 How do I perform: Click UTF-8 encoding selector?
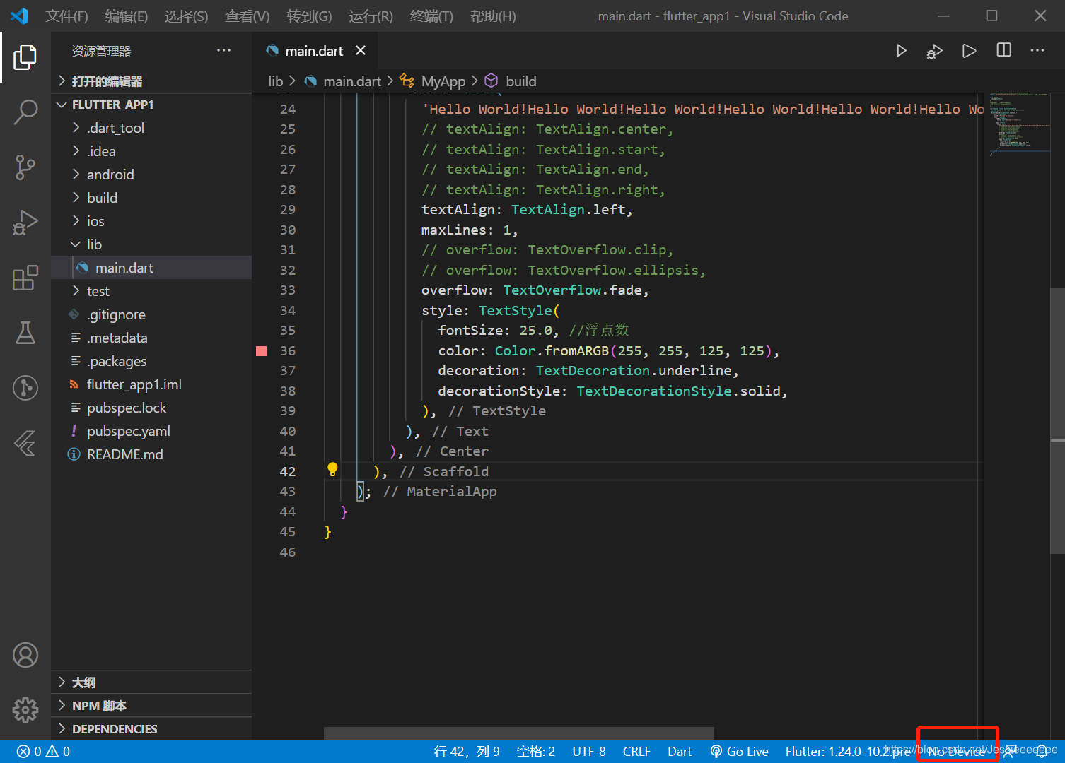click(x=589, y=752)
